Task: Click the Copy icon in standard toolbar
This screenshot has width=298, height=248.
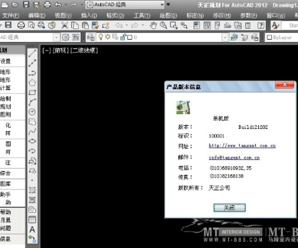Action: click(x=75, y=25)
